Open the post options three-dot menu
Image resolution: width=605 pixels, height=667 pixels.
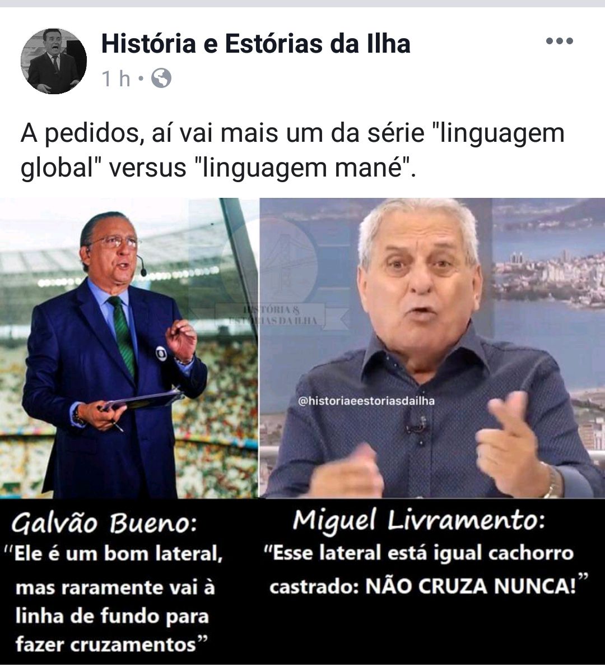pos(559,41)
